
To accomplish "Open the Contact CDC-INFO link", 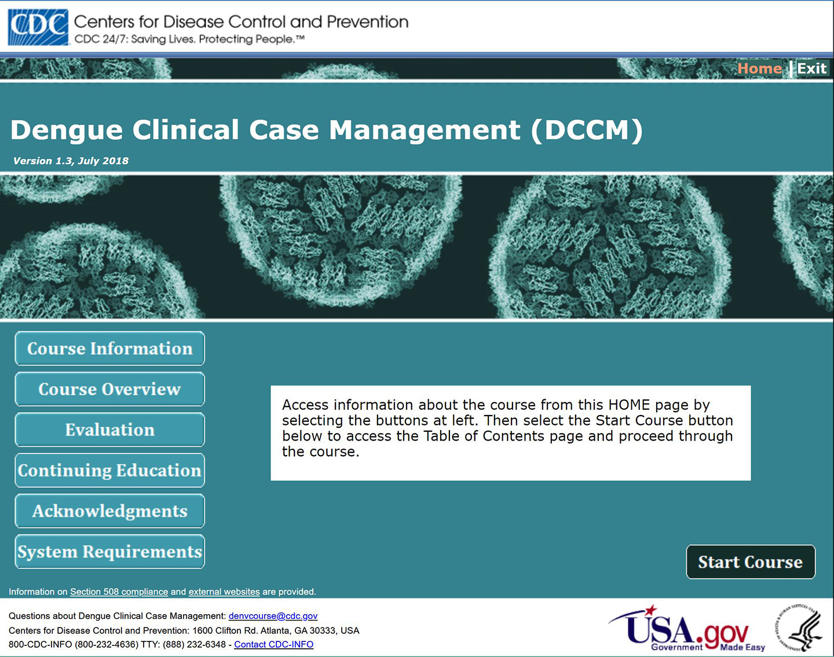I will pos(274,644).
